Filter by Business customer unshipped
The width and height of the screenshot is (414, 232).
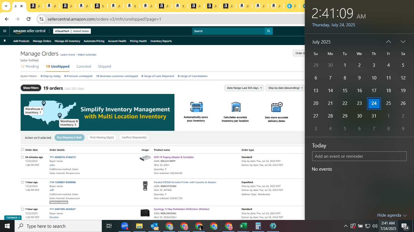point(117,76)
